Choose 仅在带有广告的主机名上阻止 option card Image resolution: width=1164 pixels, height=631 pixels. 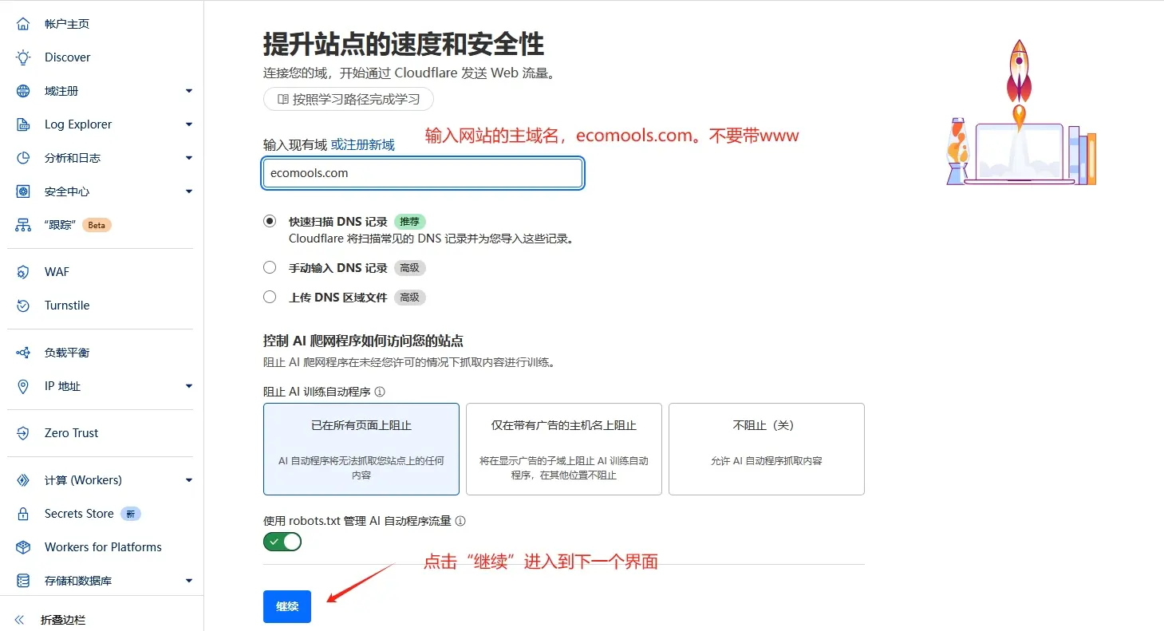pos(564,449)
